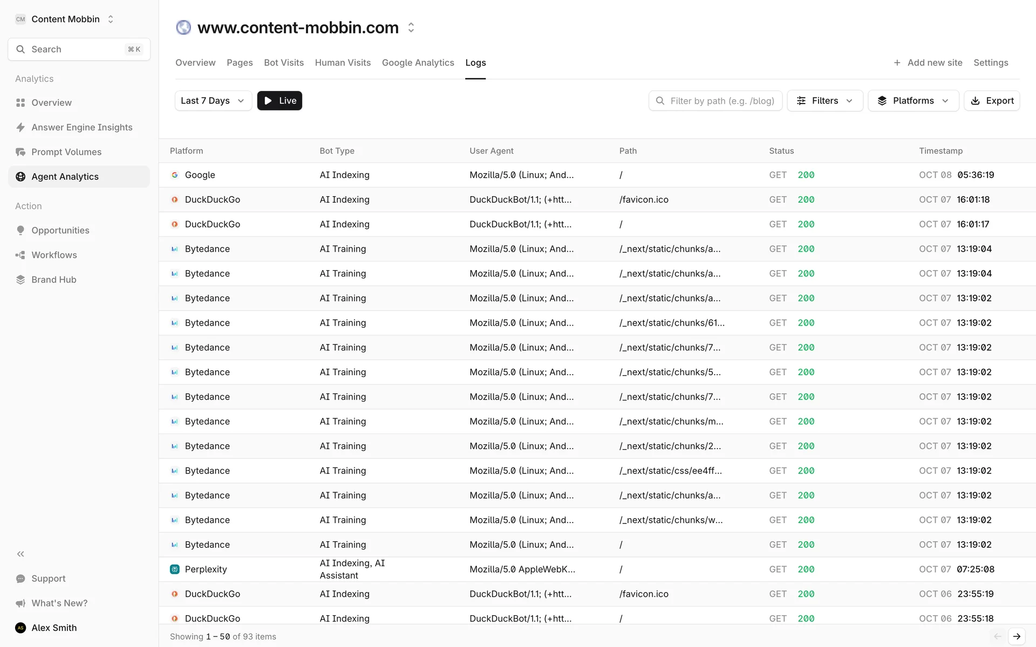This screenshot has width=1036, height=647.
Task: Click the Export button
Action: (992, 101)
